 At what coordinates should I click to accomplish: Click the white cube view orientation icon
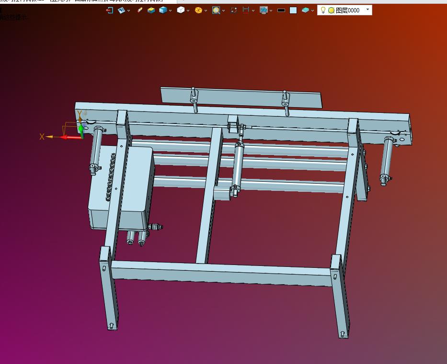[181, 10]
